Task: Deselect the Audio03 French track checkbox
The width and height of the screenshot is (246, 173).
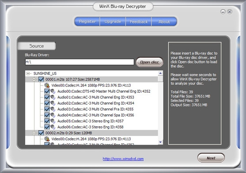Action: pos(47,109)
